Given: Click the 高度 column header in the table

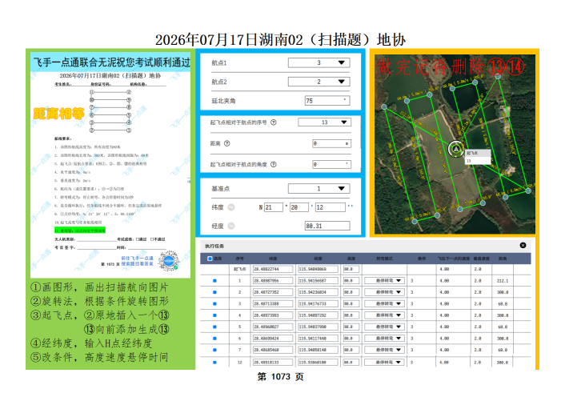Looking at the screenshot, I should click(351, 259).
